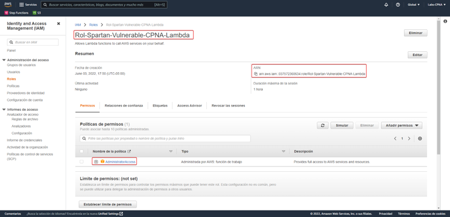Open Roles in sidebar
The height and width of the screenshot is (217, 450).
click(11, 79)
